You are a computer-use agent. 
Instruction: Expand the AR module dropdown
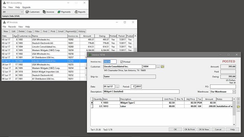[22, 12]
